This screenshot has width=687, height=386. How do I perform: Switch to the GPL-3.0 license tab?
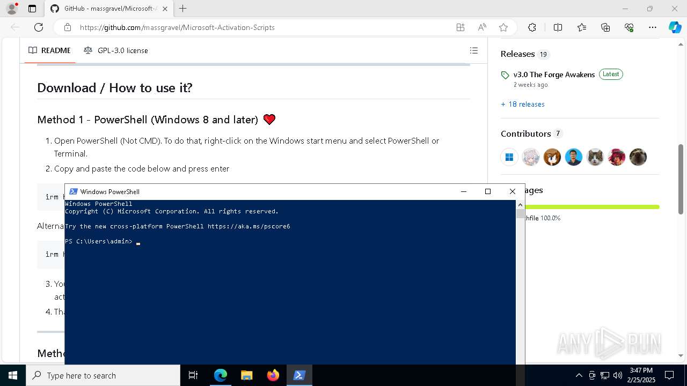point(116,50)
